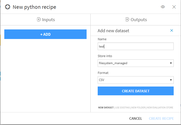This screenshot has width=181, height=125.
Task: Switch to NEW FOLDER option
Action: 138,108
